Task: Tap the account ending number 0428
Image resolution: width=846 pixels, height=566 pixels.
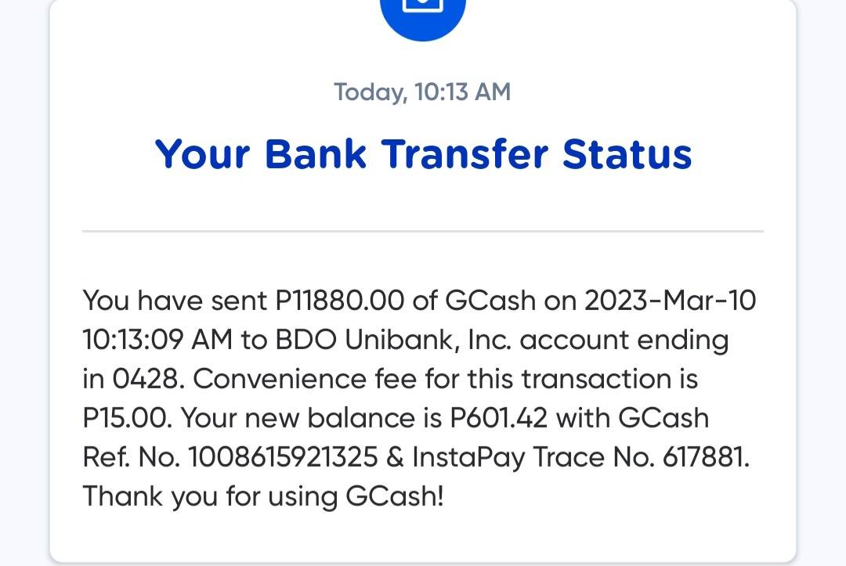Action: click(149, 379)
